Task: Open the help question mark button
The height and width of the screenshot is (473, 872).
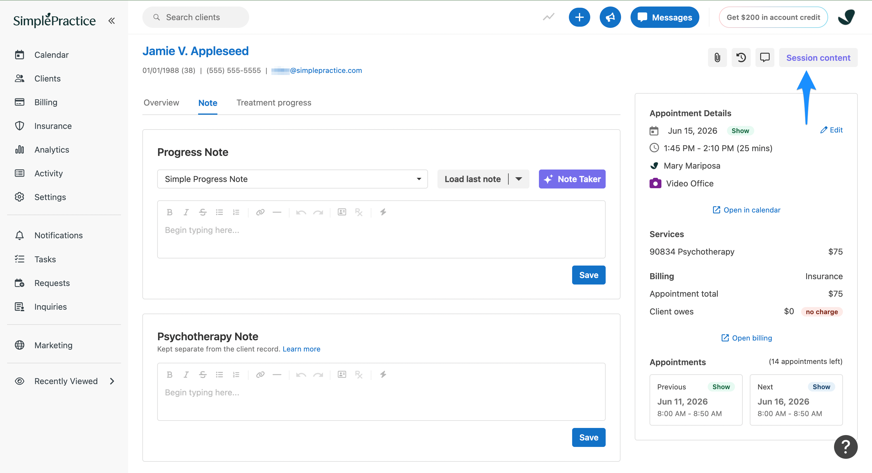Action: [845, 447]
